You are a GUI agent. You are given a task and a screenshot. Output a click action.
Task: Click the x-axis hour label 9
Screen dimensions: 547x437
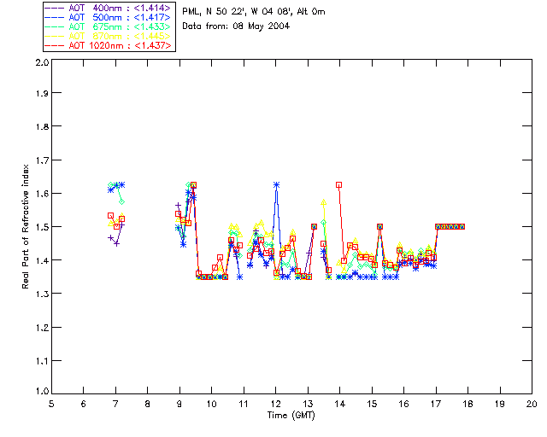tap(179, 404)
